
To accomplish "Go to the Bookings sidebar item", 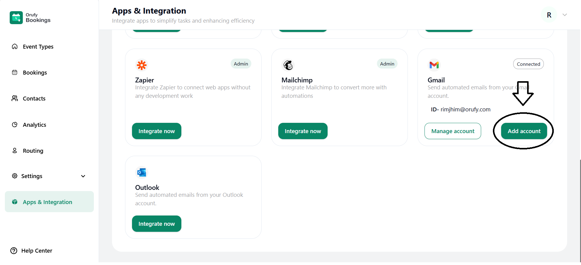I will coord(35,73).
